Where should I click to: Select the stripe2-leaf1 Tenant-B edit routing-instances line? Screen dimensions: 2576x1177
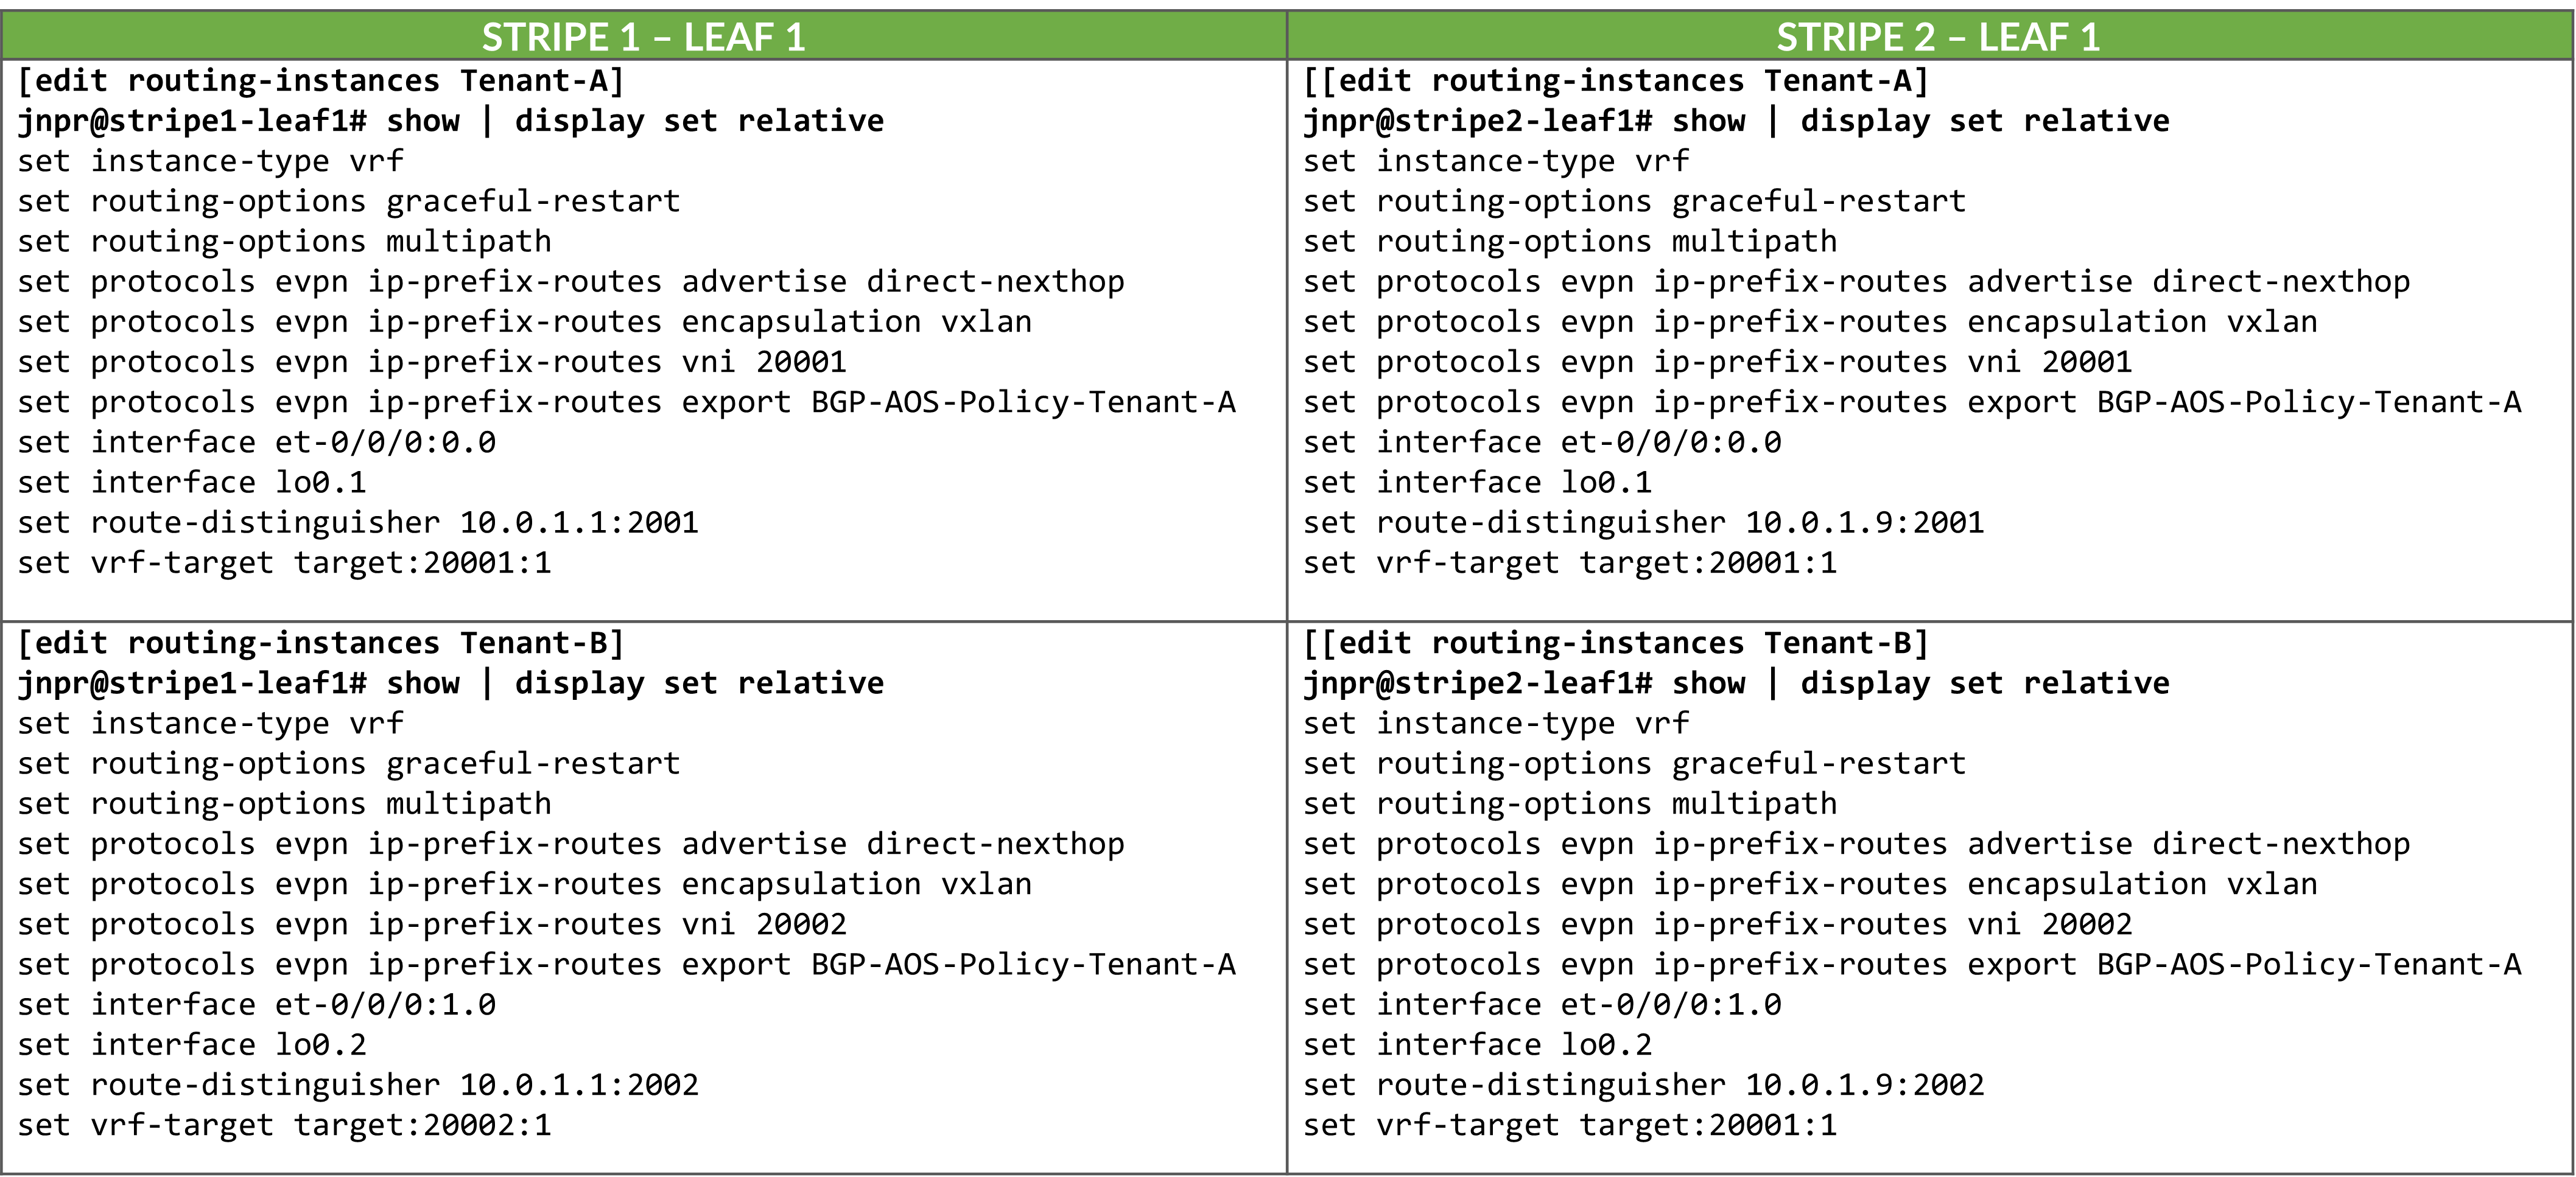pos(1615,643)
